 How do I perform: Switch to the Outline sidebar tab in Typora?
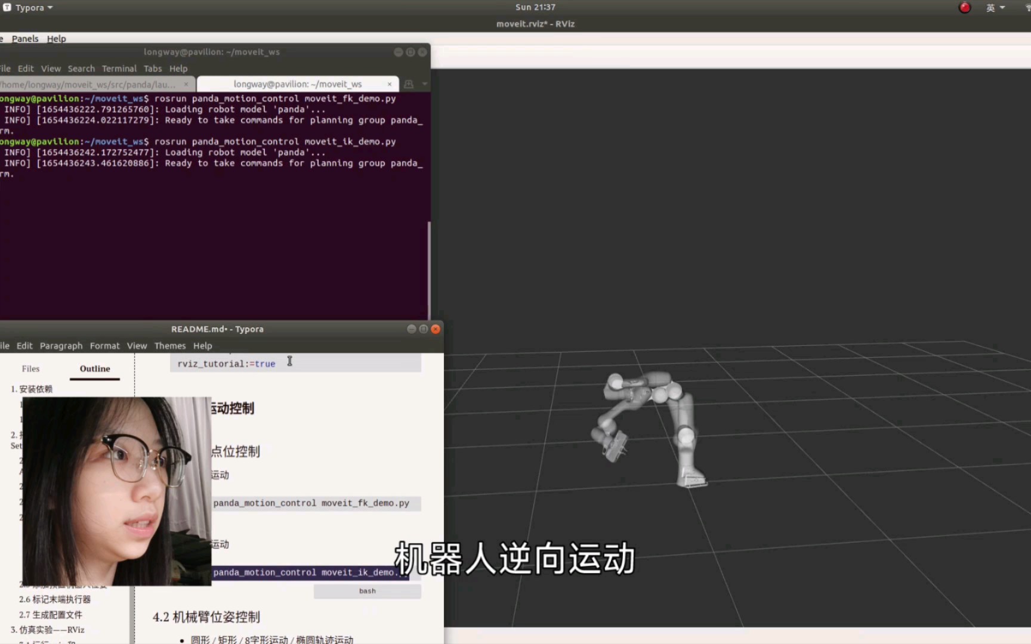point(95,369)
